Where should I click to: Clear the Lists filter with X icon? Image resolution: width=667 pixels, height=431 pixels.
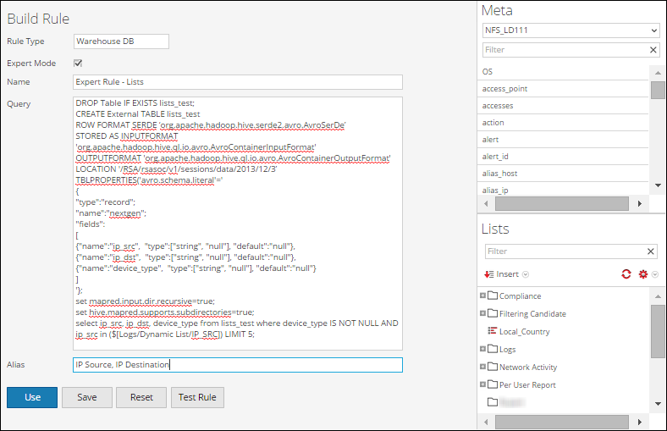[x=650, y=251]
